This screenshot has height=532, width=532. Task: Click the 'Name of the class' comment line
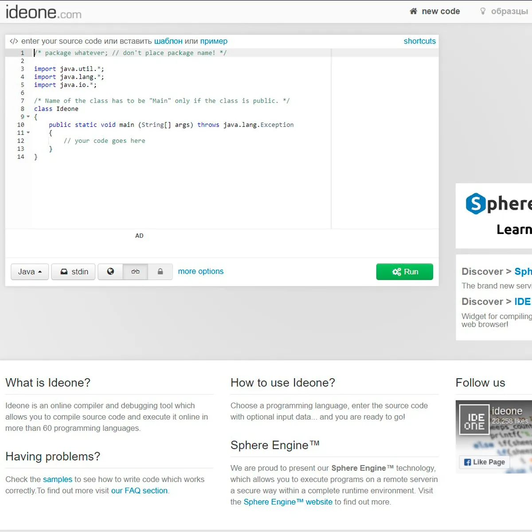(162, 101)
